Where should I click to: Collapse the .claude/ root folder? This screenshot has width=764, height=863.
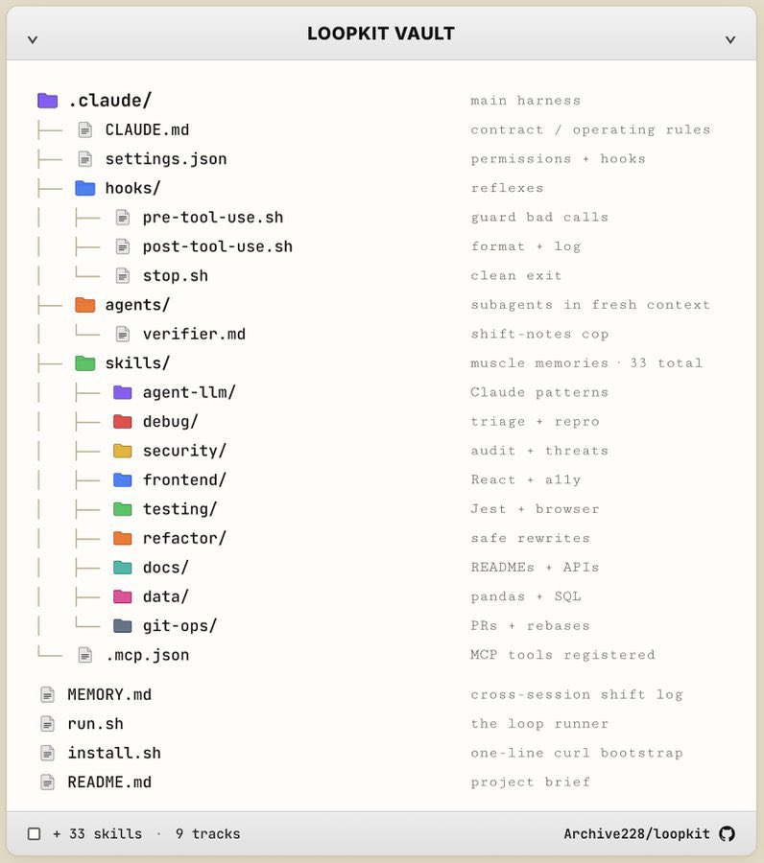109,101
